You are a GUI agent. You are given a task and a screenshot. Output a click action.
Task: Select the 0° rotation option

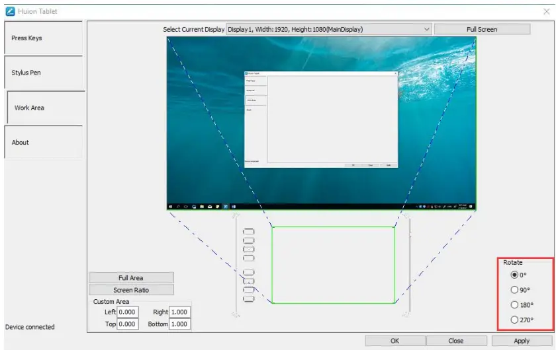(515, 275)
